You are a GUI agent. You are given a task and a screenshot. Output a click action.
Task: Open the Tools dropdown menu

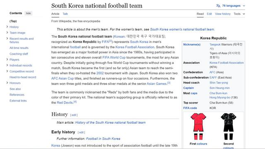239,14
